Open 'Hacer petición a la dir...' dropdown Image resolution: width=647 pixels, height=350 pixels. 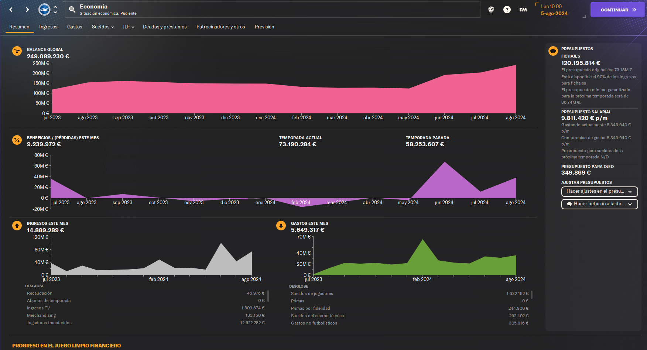(599, 204)
